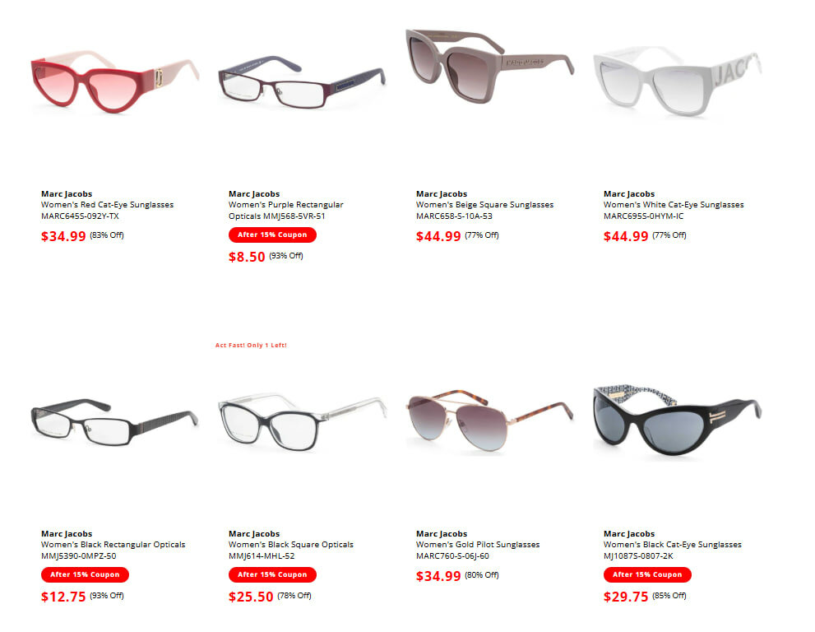Select the $34.99 price of pilot sunglasses
This screenshot has height=632, width=815.
(438, 576)
